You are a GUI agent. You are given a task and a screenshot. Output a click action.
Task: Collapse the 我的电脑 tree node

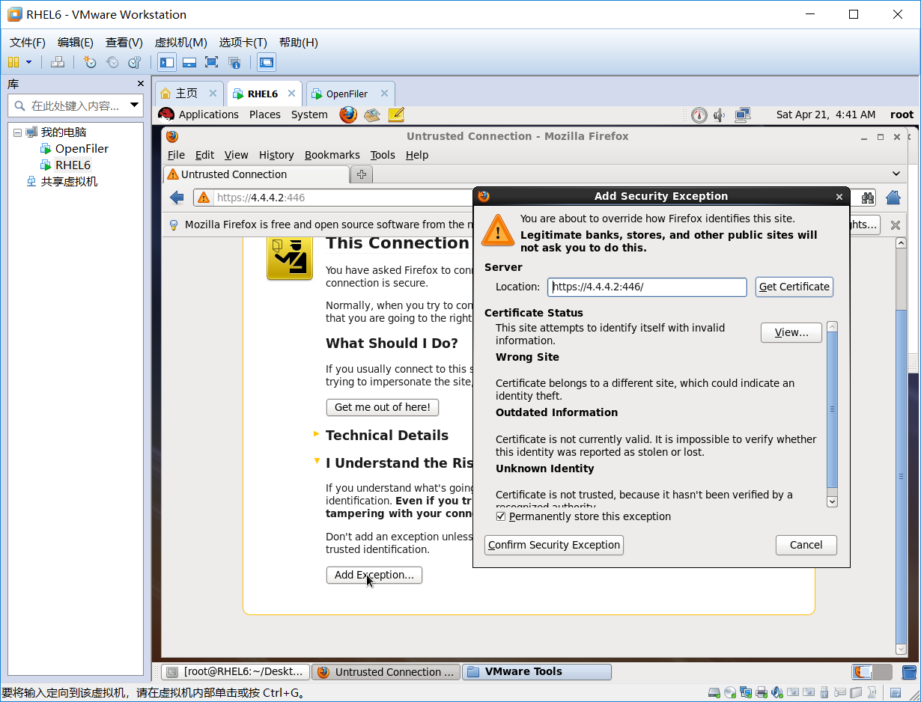point(17,132)
